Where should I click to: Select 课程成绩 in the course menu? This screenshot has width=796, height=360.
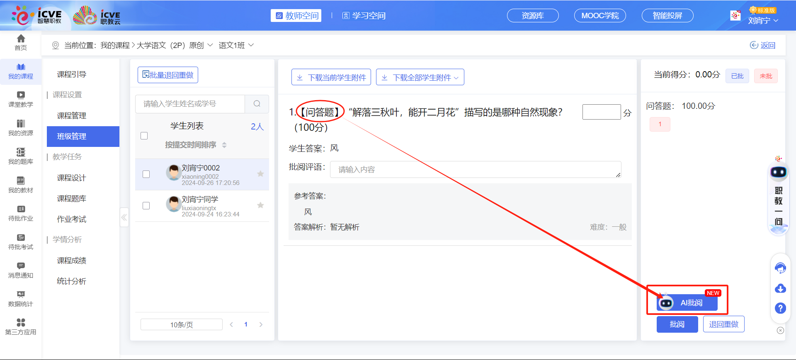coord(72,260)
